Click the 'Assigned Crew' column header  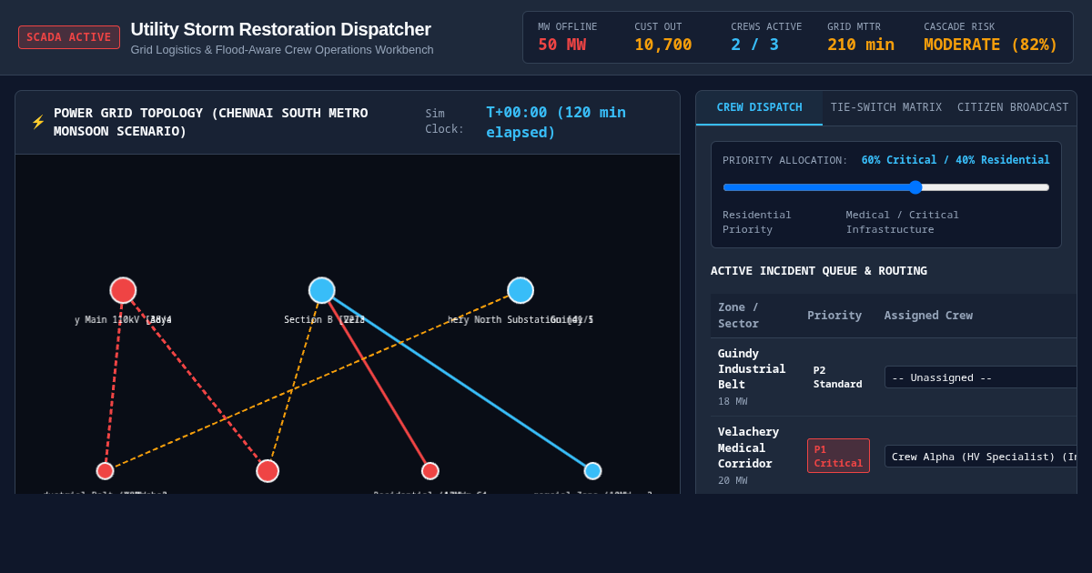[928, 315]
